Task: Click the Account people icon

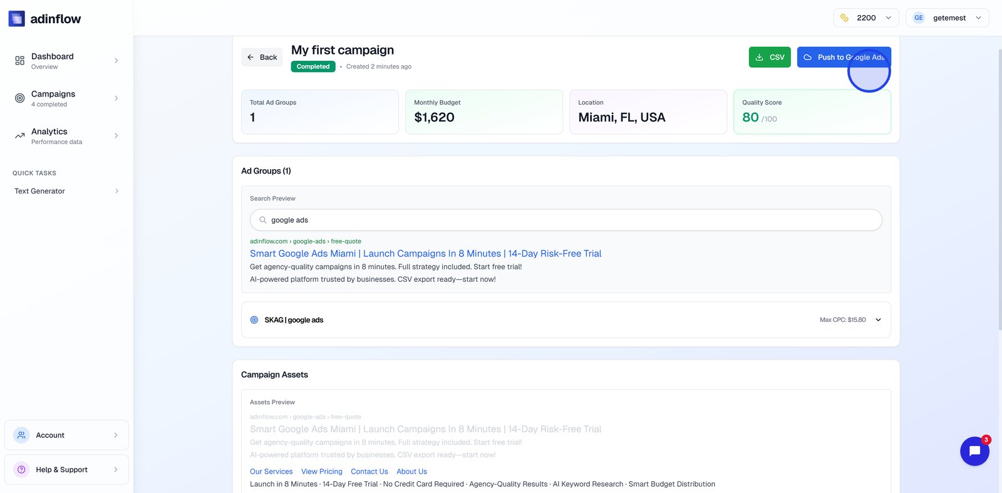Action: tap(21, 435)
